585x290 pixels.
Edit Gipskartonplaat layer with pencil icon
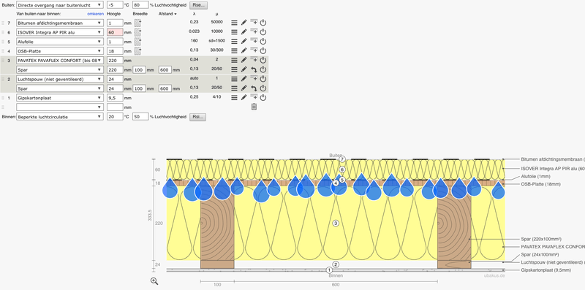click(x=244, y=98)
